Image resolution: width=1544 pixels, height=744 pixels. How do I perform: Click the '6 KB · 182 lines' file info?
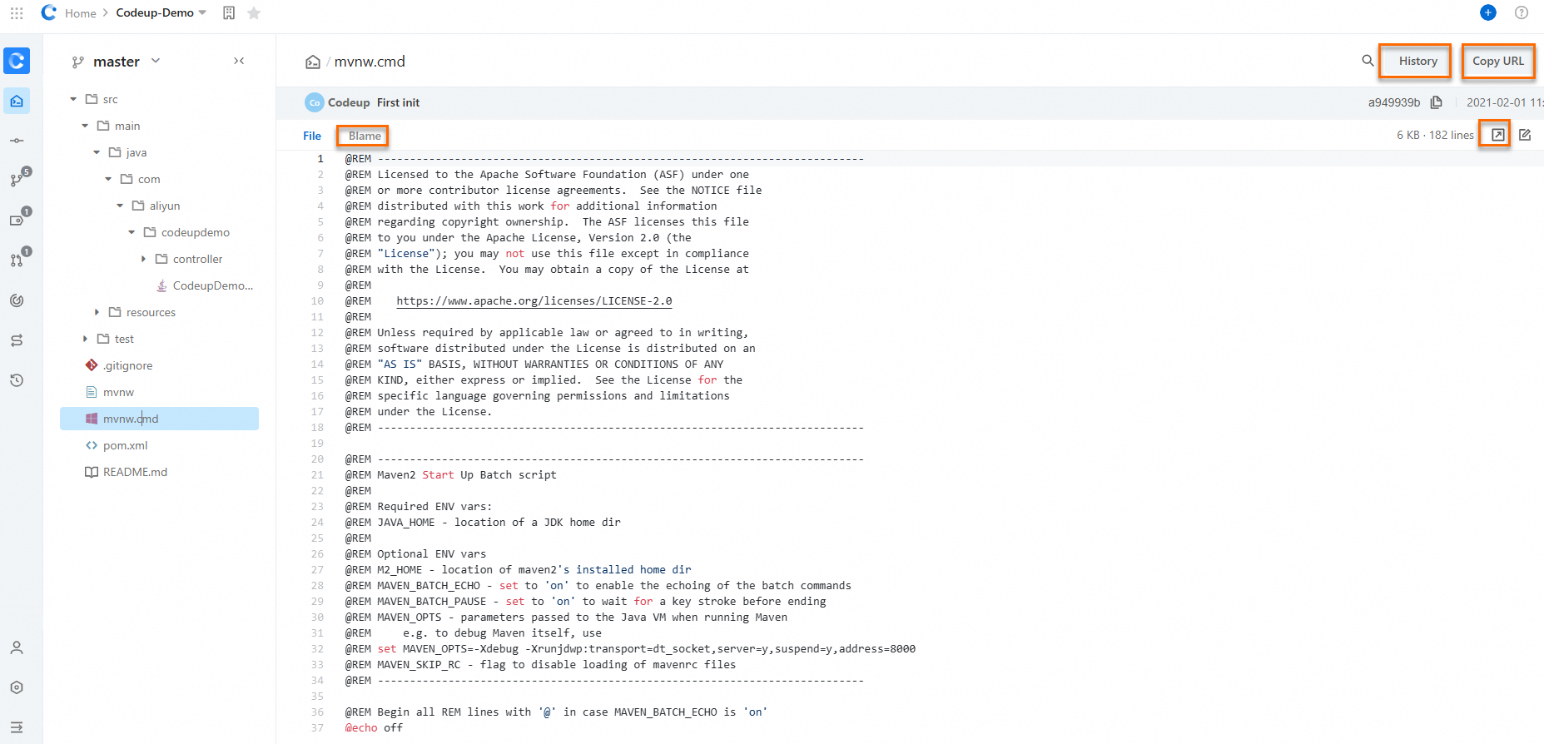[x=1435, y=135]
